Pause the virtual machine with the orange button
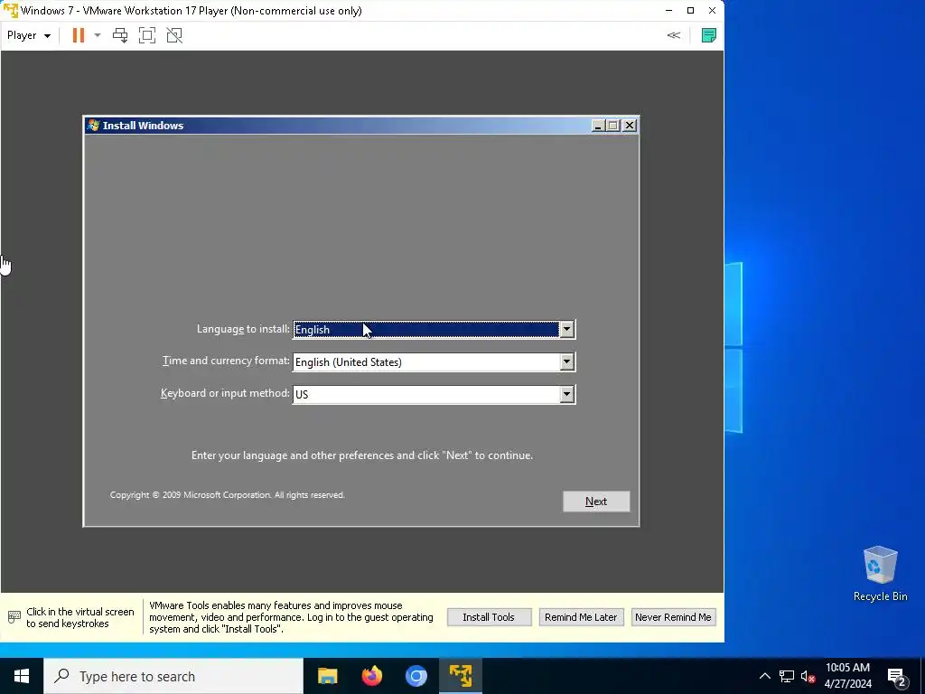The image size is (925, 694). click(x=78, y=35)
